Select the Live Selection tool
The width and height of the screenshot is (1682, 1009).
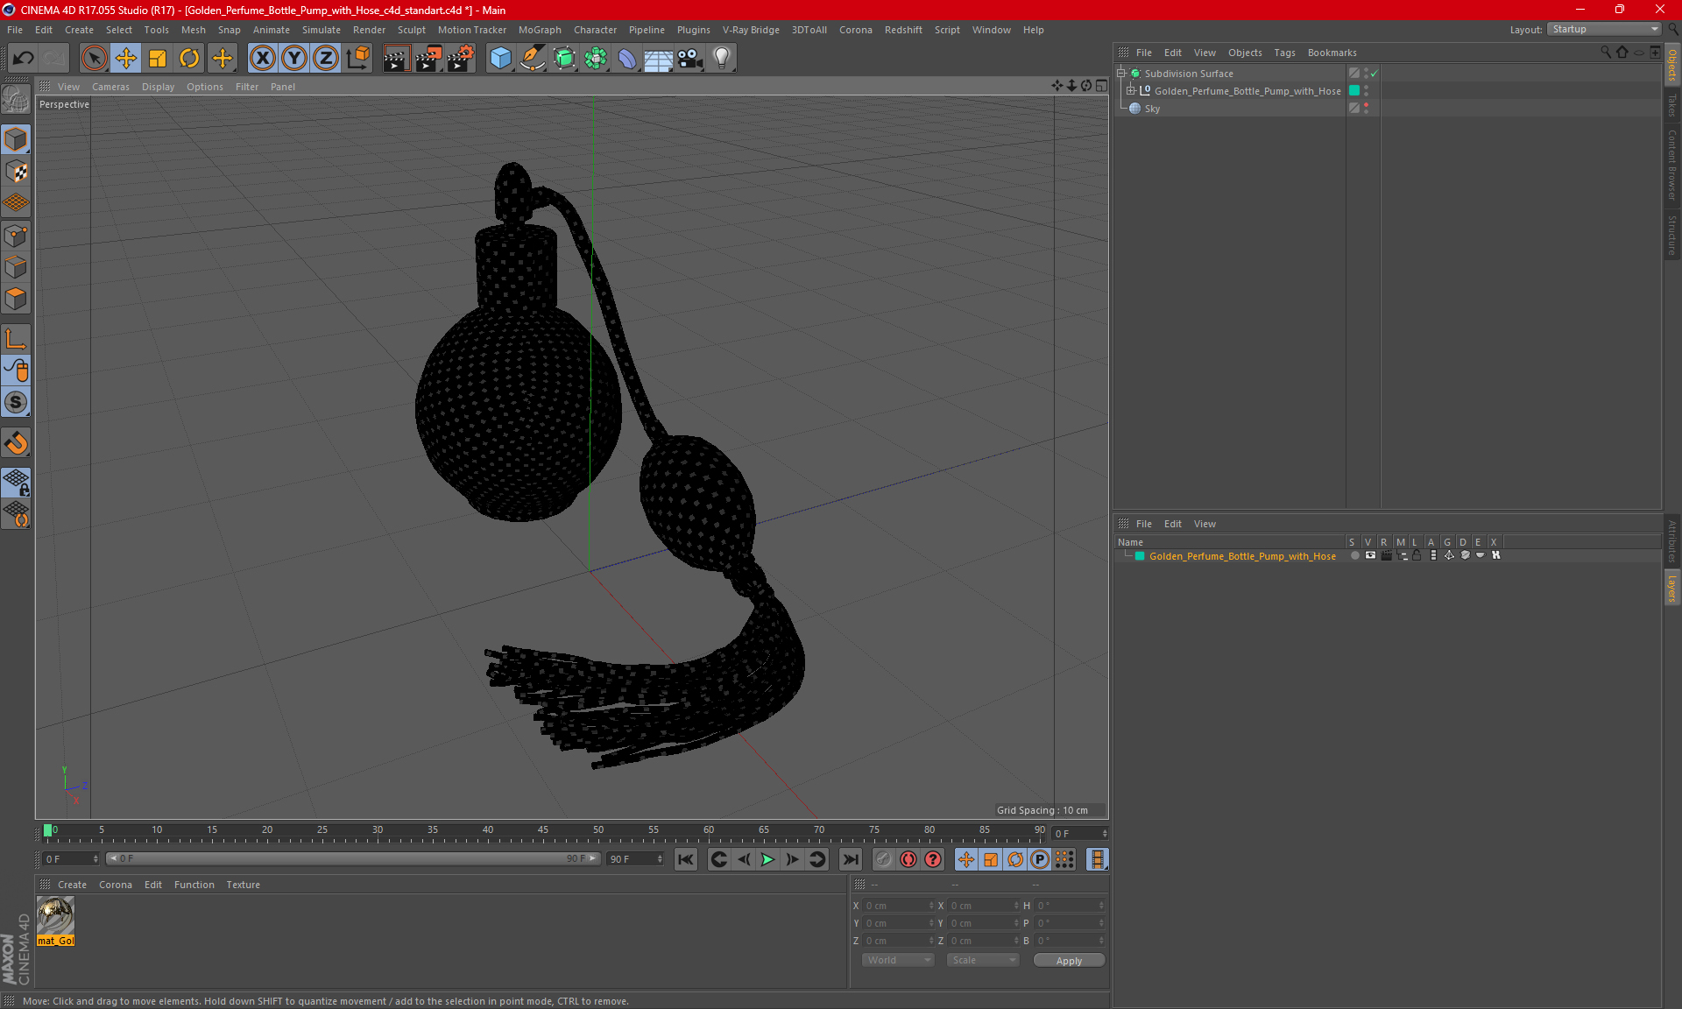[x=94, y=59]
